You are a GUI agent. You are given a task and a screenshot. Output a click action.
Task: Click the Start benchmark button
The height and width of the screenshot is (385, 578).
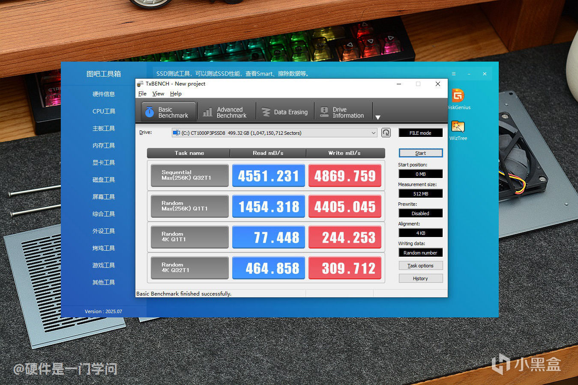point(420,153)
